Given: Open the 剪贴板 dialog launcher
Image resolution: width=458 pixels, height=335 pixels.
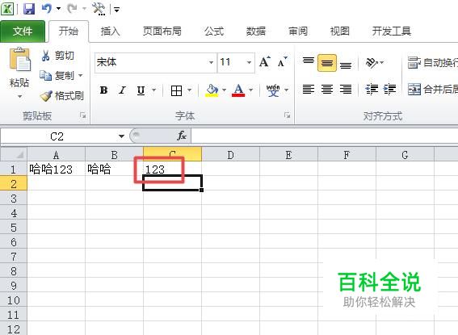Looking at the screenshot, I should pyautogui.click(x=83, y=116).
